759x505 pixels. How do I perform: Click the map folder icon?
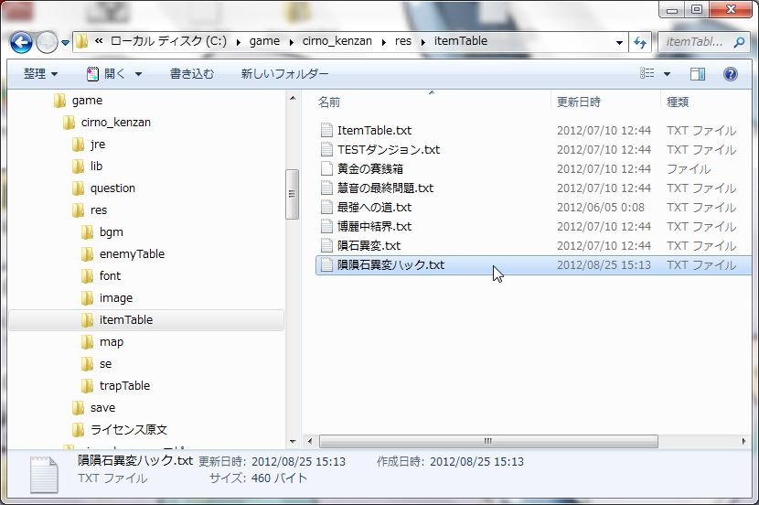pyautogui.click(x=87, y=342)
